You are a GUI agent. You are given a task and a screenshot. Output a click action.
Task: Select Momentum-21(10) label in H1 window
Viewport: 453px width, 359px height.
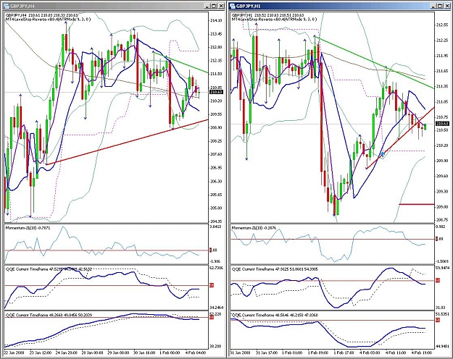[x=254, y=228]
